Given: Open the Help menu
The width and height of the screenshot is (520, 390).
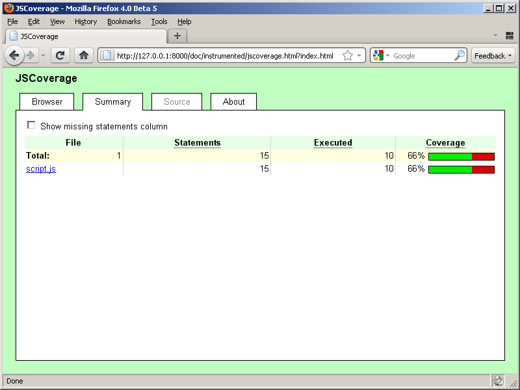Looking at the screenshot, I should (185, 21).
